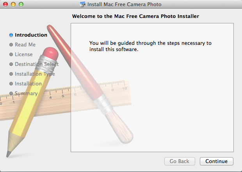Select the License step label

point(23,55)
